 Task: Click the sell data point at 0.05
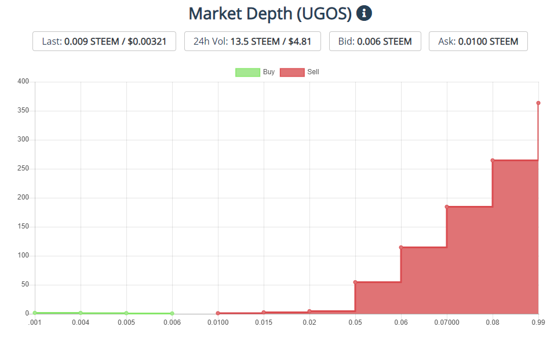[355, 282]
